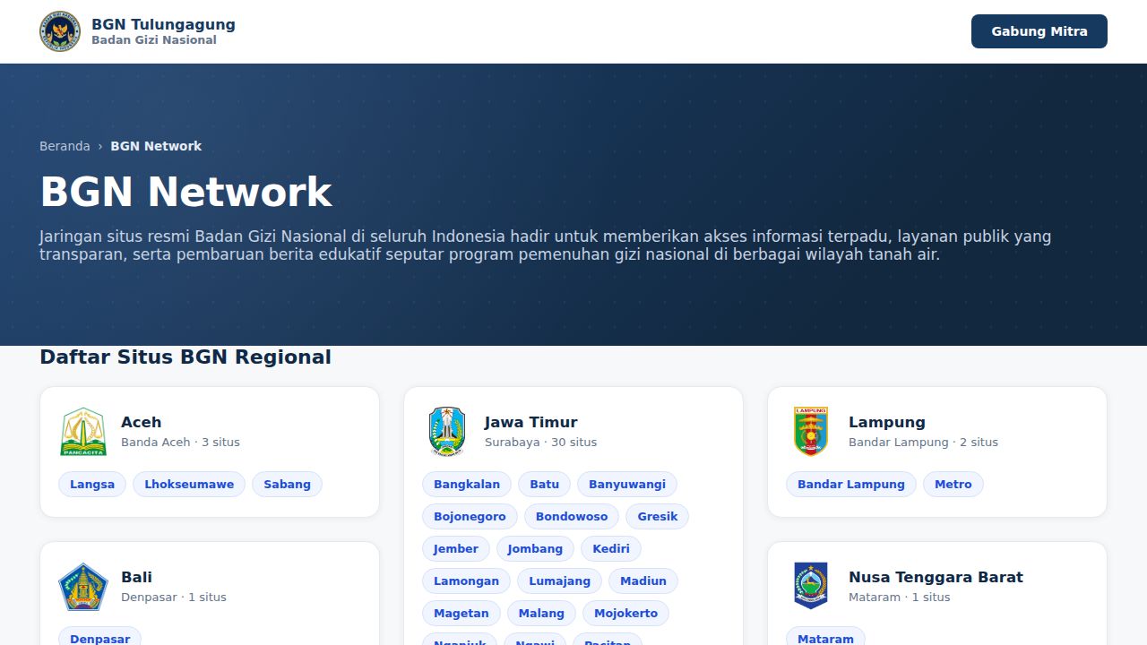The height and width of the screenshot is (645, 1147).
Task: Click the Jawa Timur province emblem
Action: click(447, 432)
